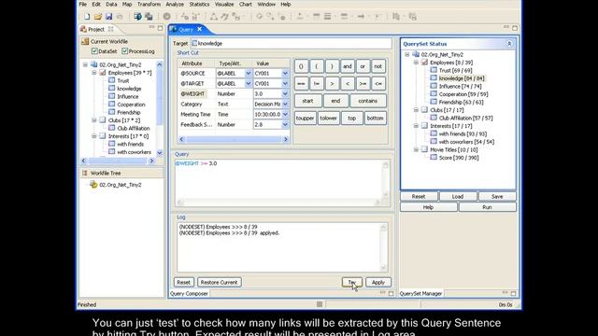
Task: Click the Apply button
Action: click(378, 282)
